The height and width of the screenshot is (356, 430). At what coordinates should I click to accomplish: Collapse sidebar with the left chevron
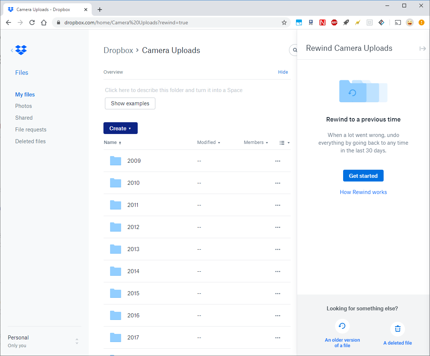(12, 50)
